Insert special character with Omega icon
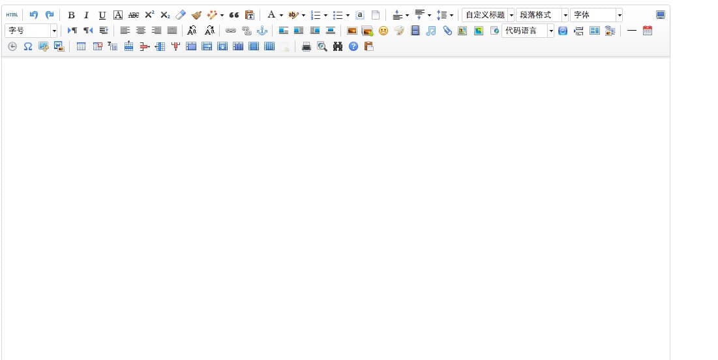 (x=28, y=46)
